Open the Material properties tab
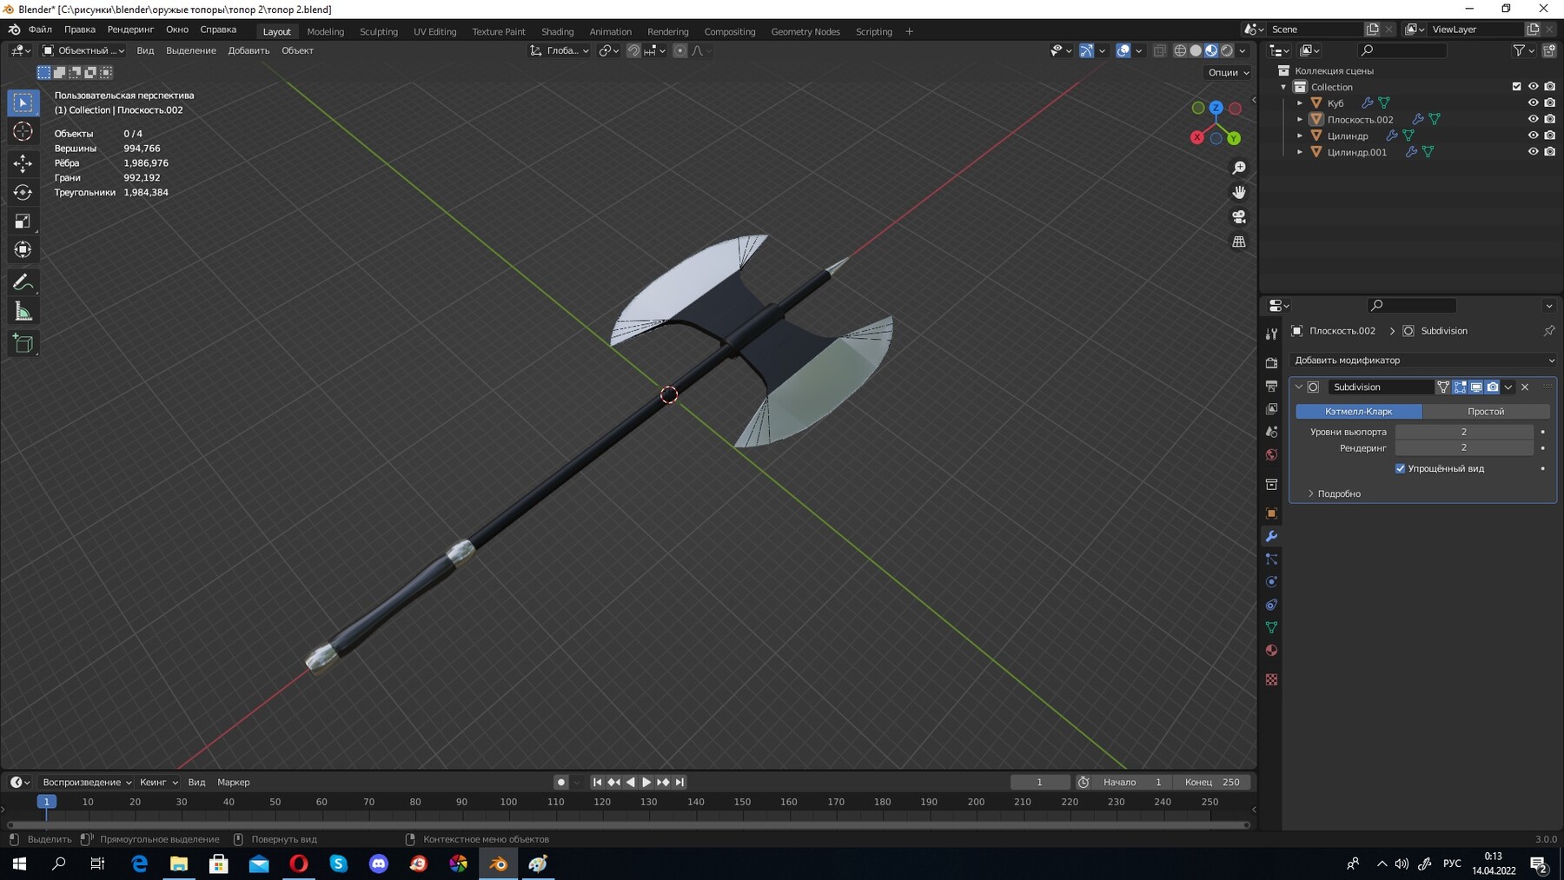Screen dimensions: 1564x880 tap(1271, 650)
